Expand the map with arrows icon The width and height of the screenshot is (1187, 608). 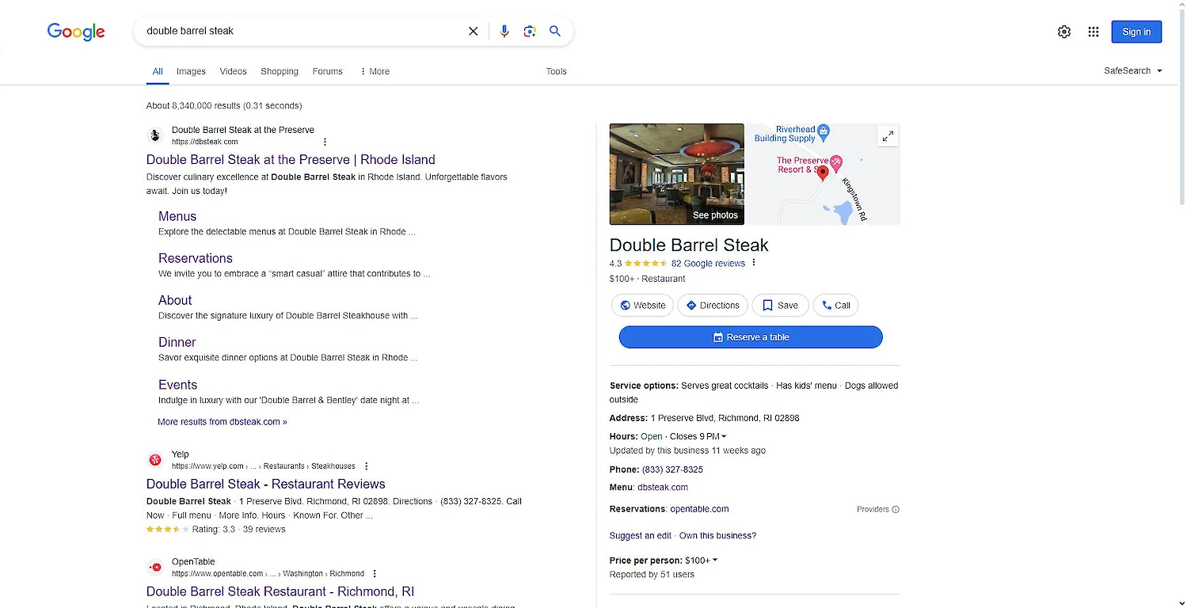pos(888,136)
